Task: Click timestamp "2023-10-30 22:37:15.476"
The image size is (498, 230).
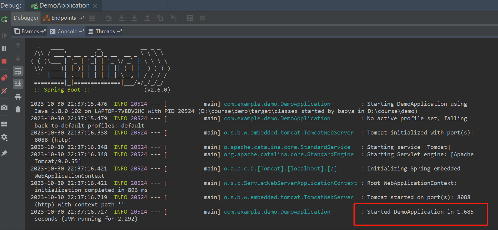Action: (x=69, y=104)
